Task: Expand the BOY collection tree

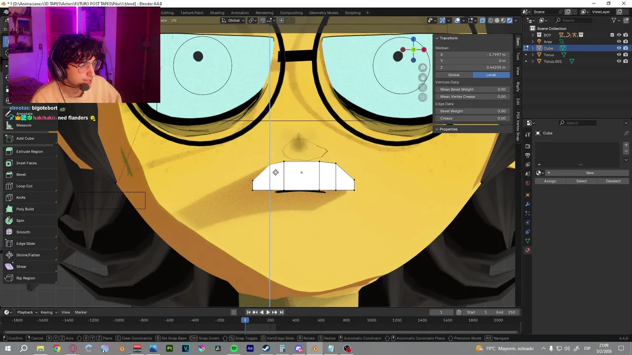Action: tap(532, 35)
